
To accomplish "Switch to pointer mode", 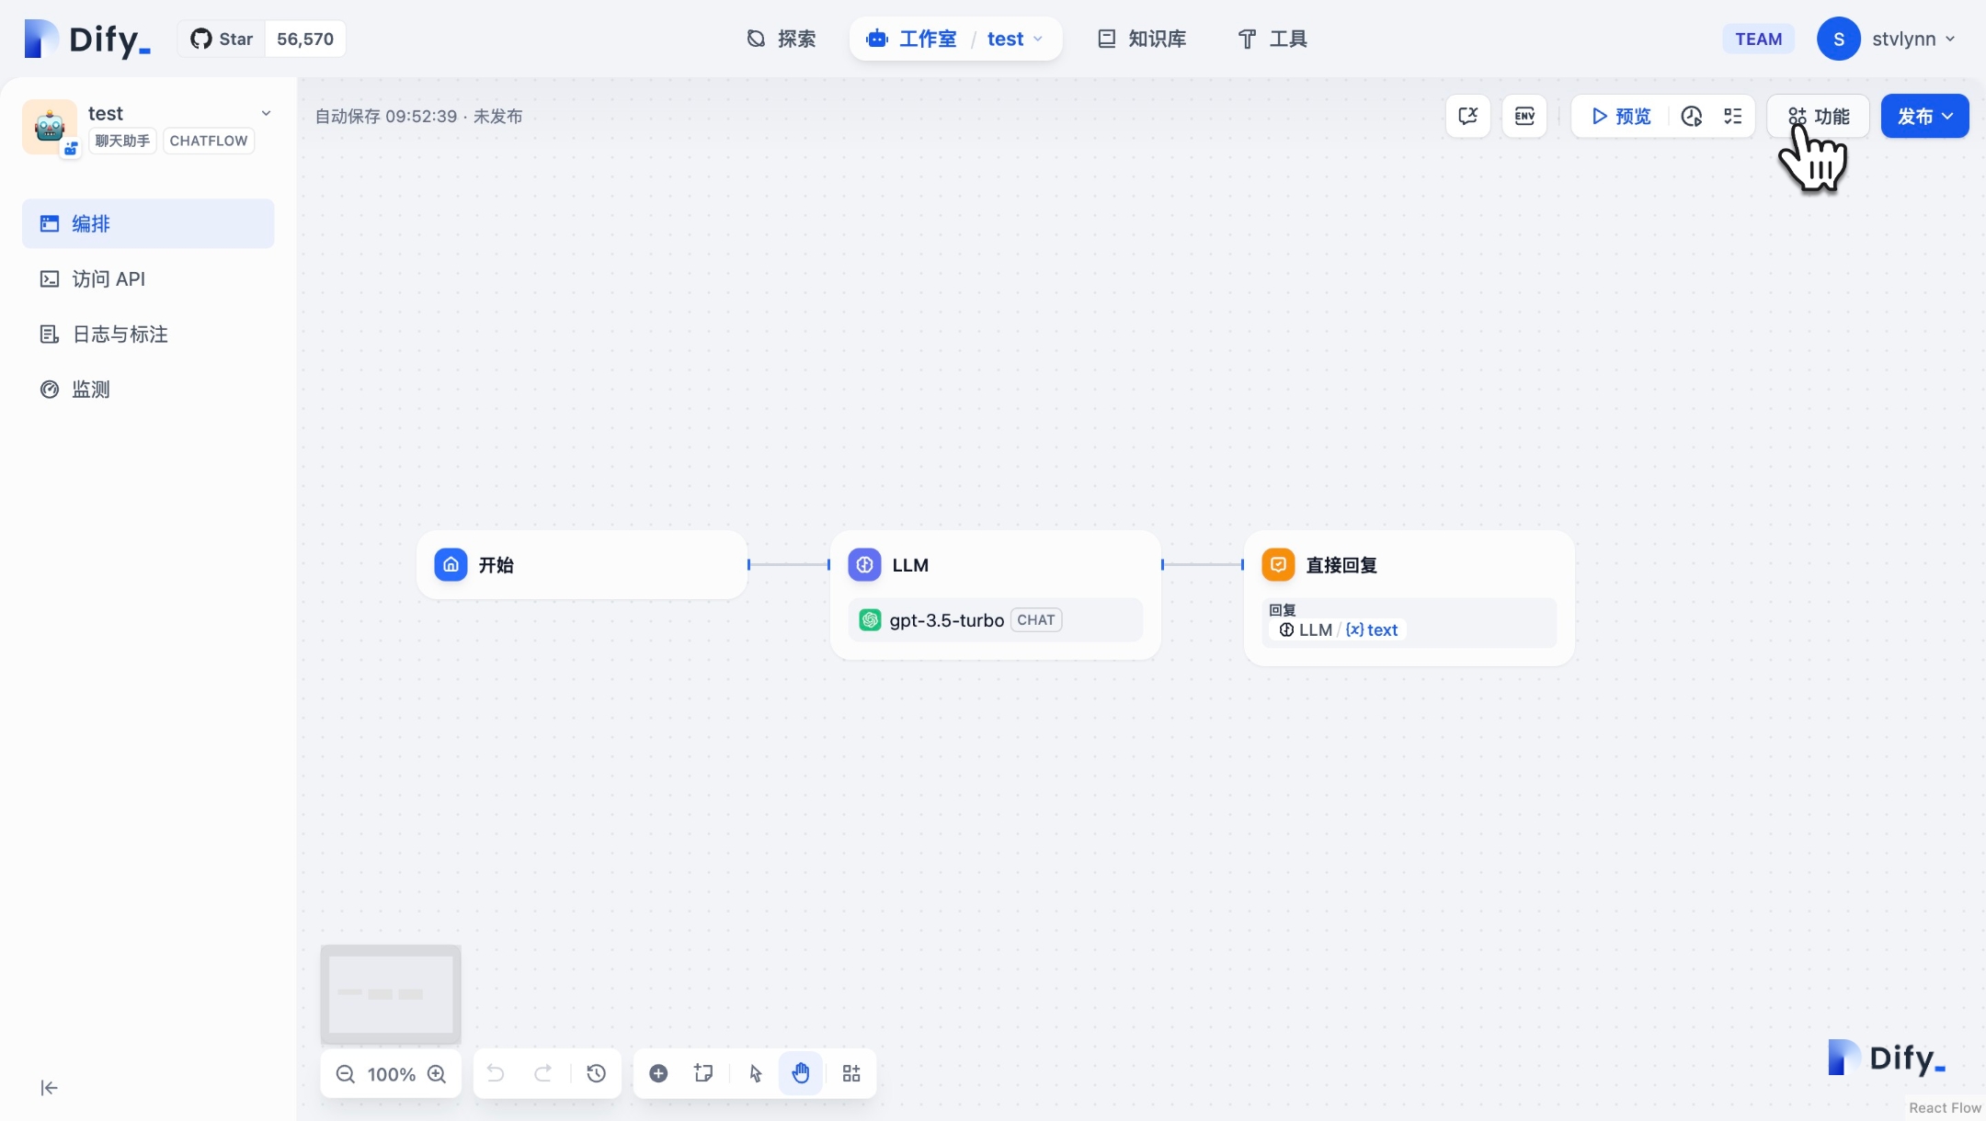I will (x=756, y=1073).
